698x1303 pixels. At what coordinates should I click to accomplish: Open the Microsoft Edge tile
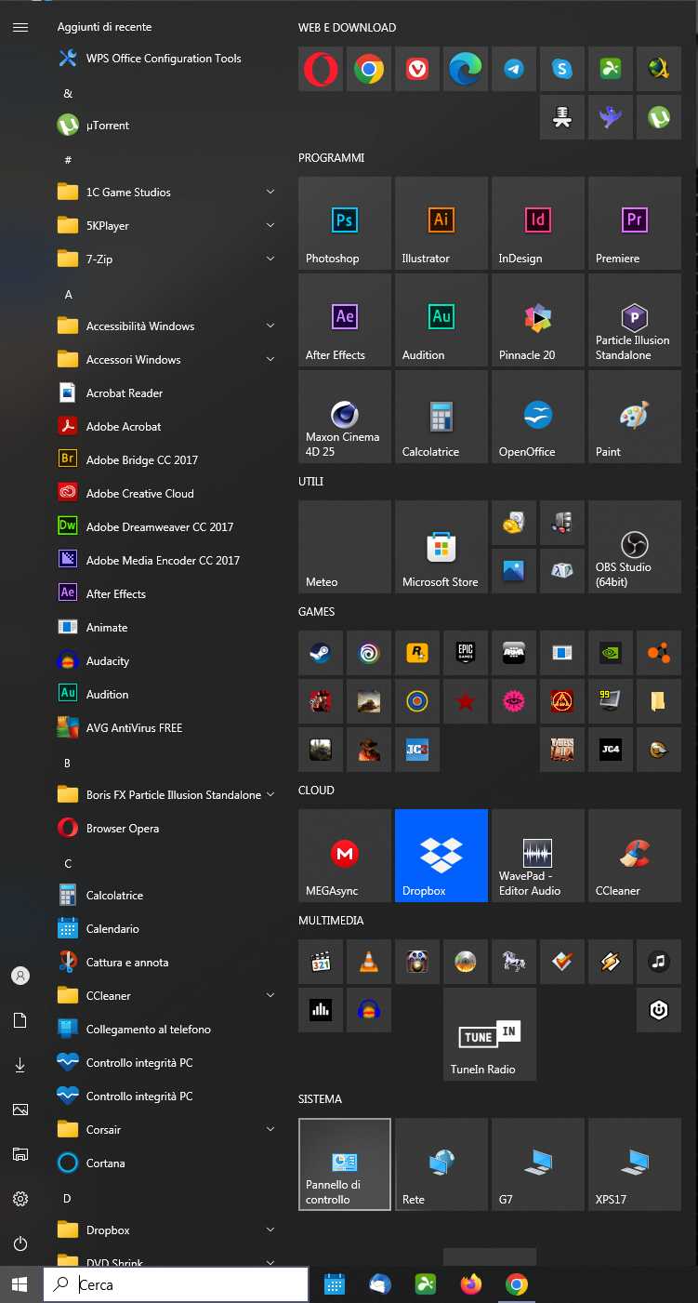[x=466, y=69]
